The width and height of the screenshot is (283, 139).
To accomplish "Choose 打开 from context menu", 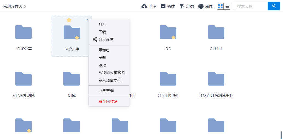I will point(109,24).
